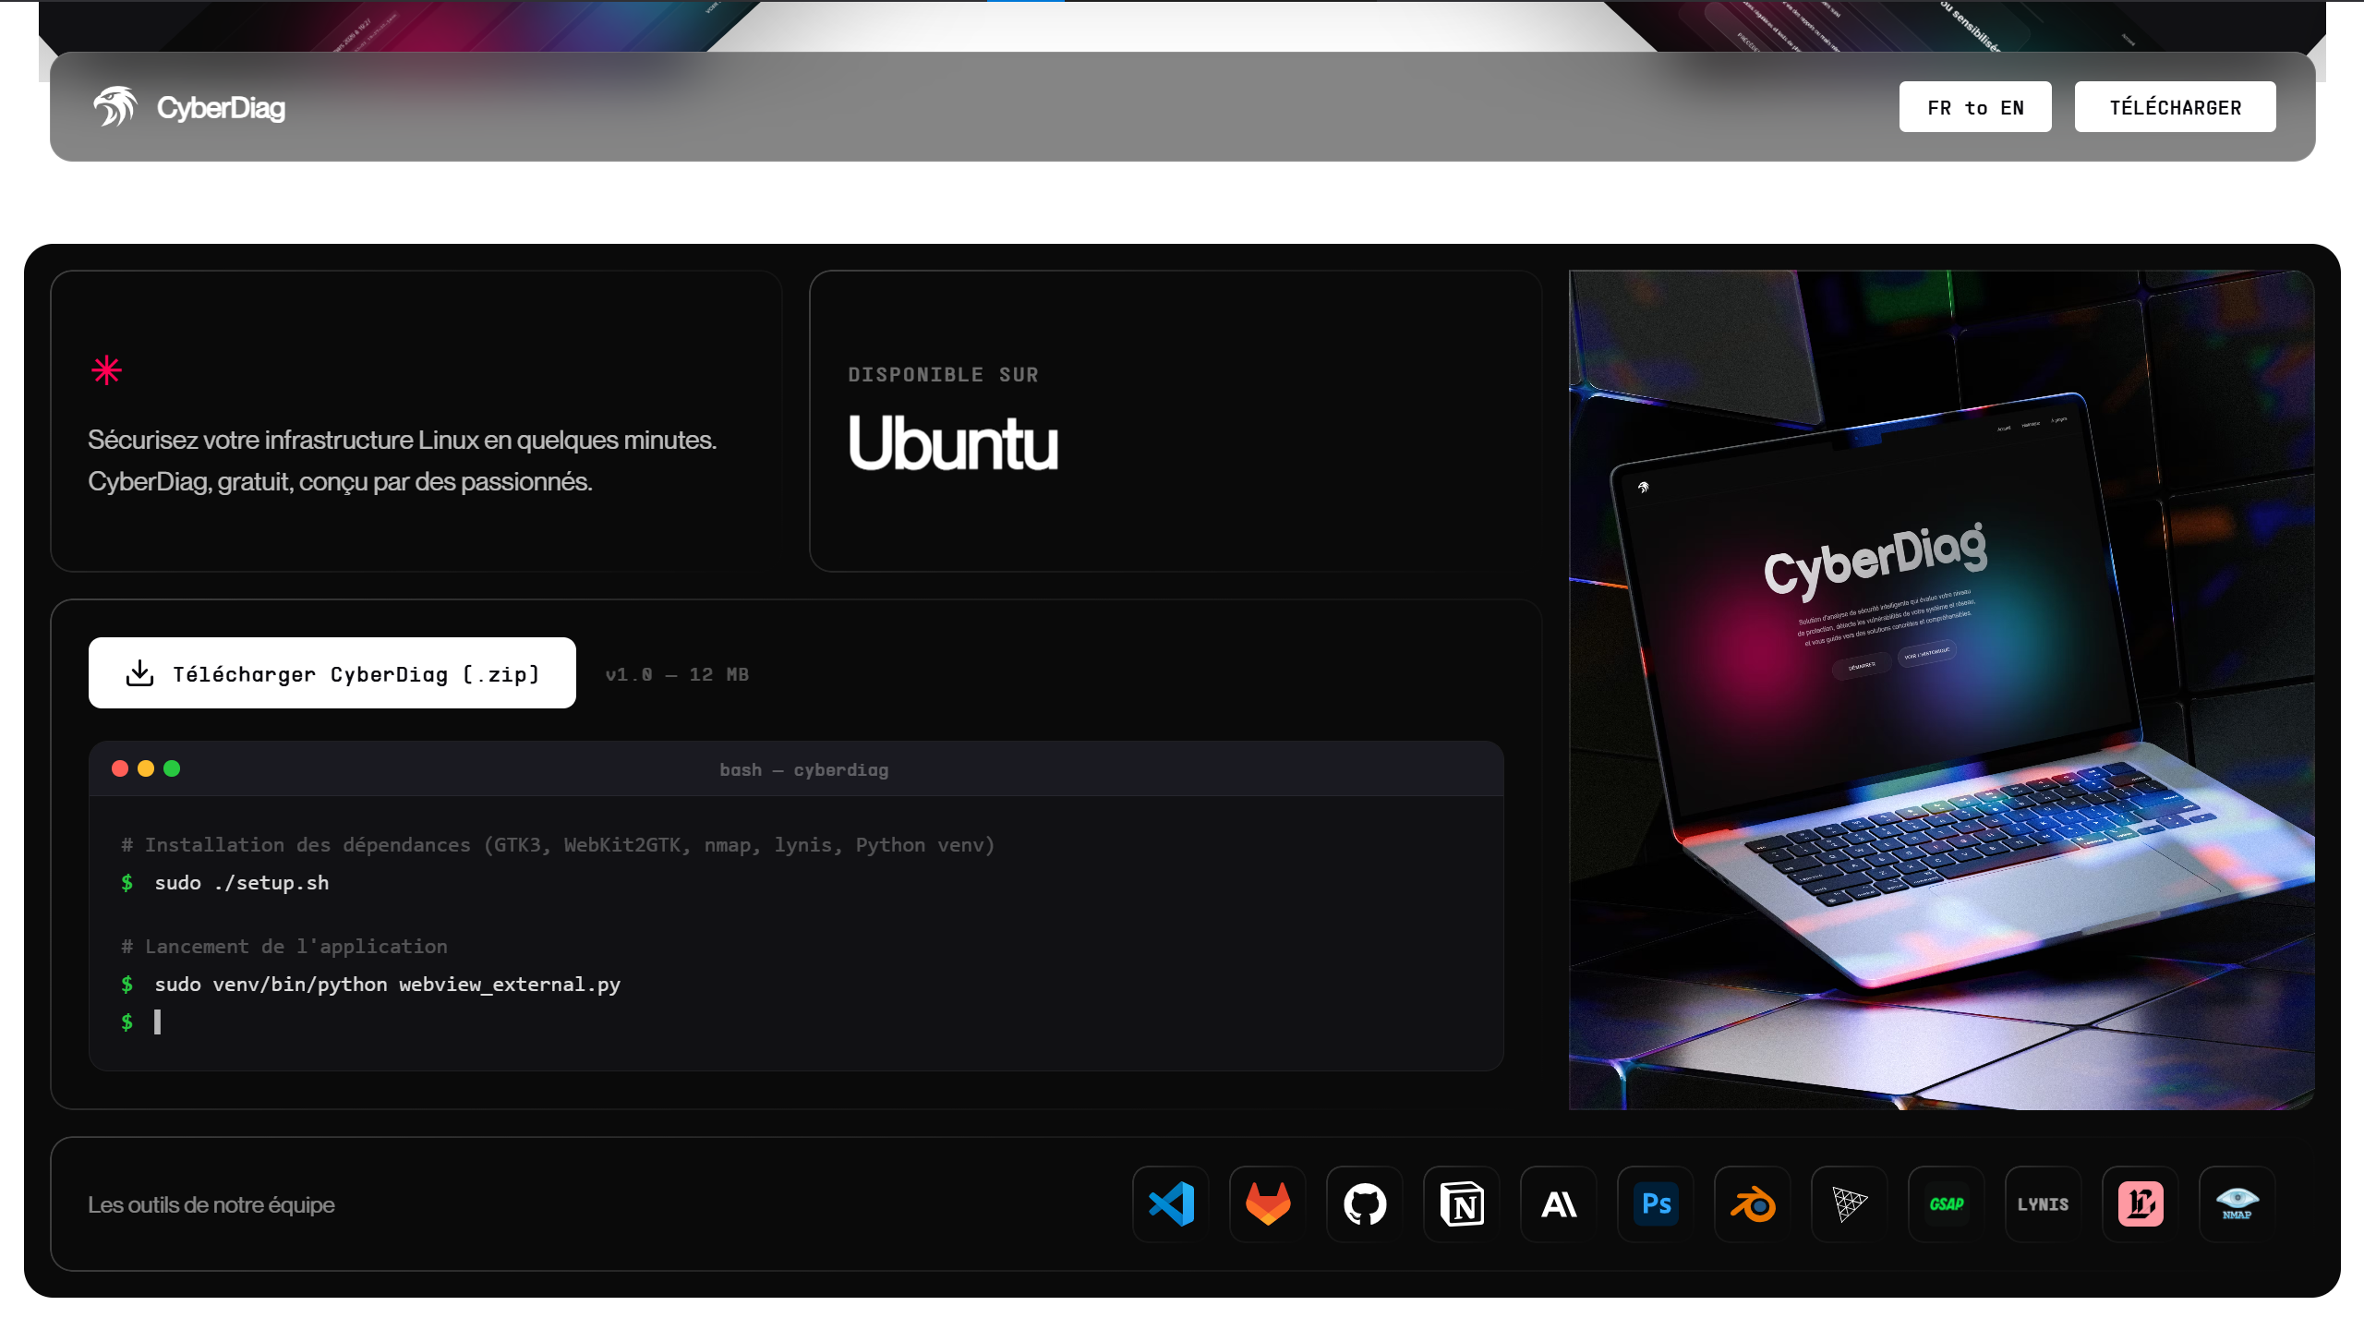
Task: Click the green dot on the bash terminal
Action: click(173, 768)
